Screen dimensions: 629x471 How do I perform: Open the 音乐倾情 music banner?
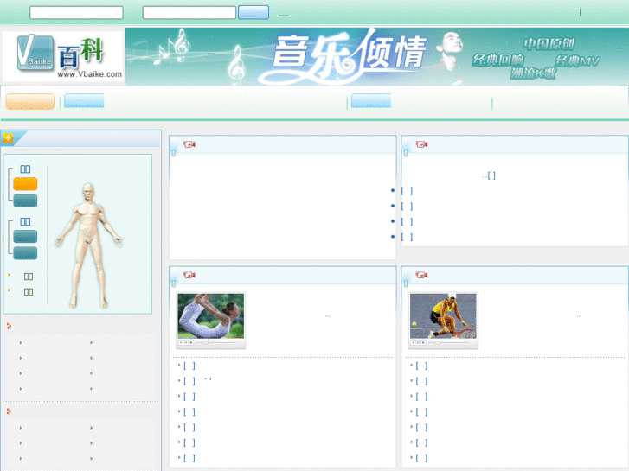click(376, 56)
